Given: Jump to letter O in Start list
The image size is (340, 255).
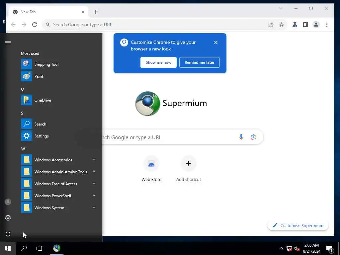Looking at the screenshot, I should [x=23, y=89].
